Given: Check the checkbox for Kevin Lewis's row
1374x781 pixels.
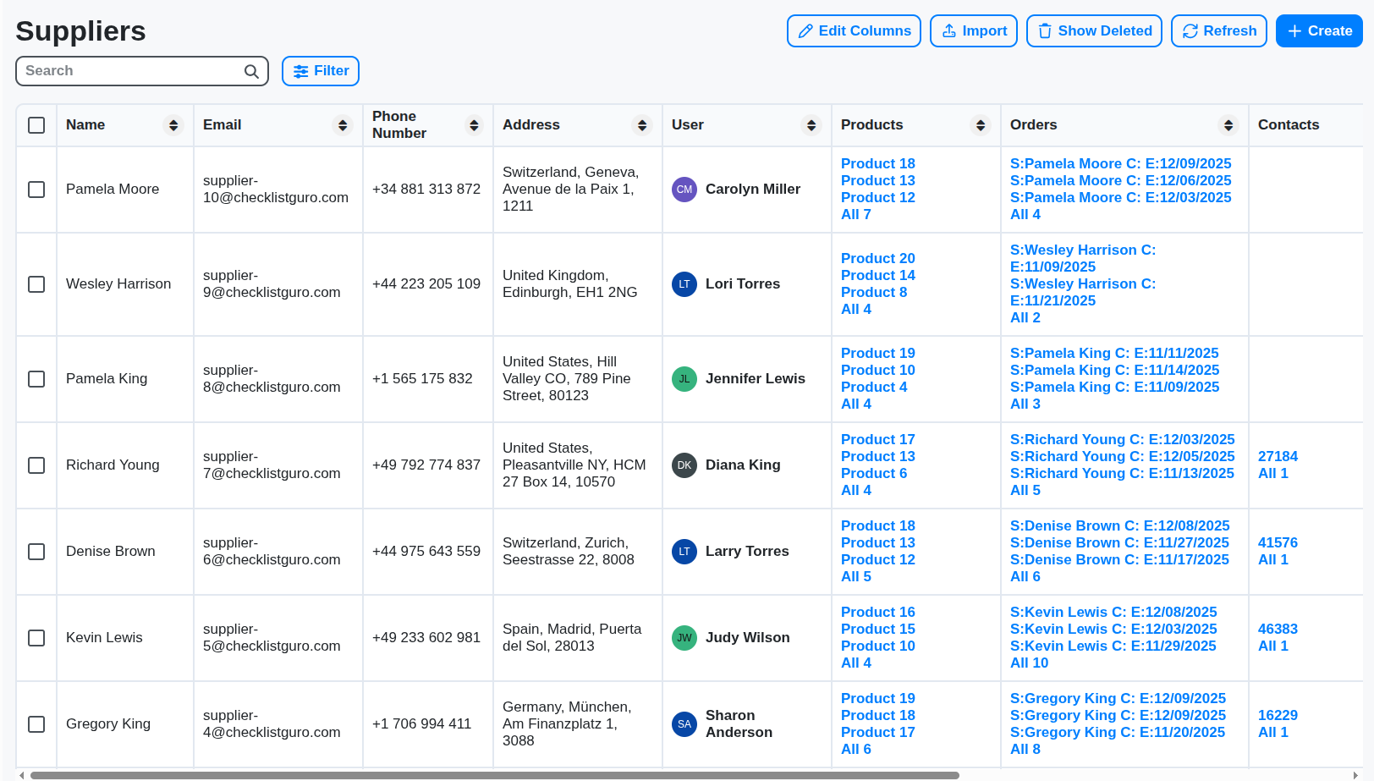Looking at the screenshot, I should click(x=36, y=638).
